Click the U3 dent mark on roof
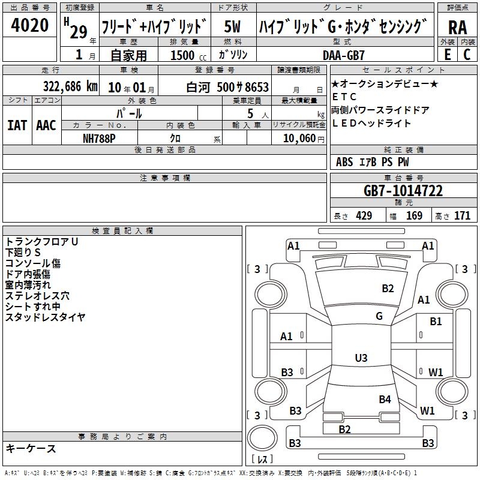Image resolution: width=480 pixels, height=480 pixels. pos(361,358)
